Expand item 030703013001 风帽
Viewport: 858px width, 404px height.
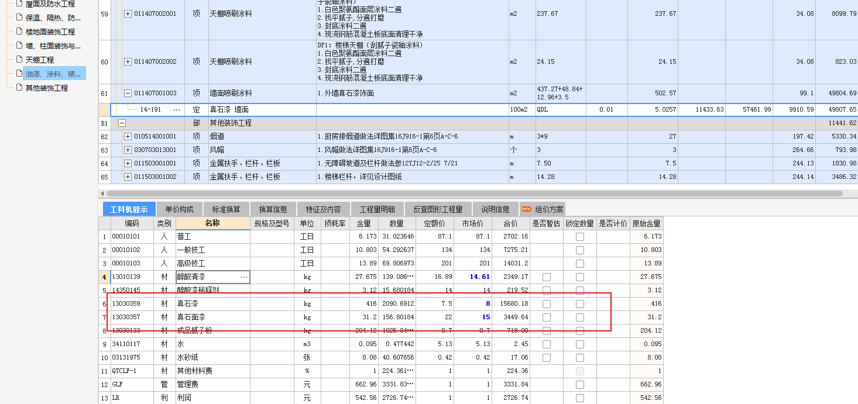[x=128, y=150]
